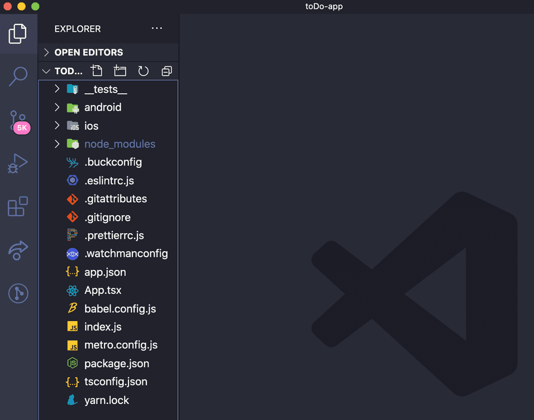This screenshot has height=420, width=534.
Task: Open the Extensions view
Action: point(18,206)
